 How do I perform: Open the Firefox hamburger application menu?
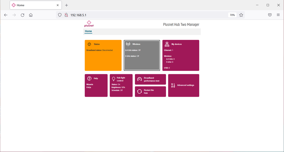pos(278,15)
